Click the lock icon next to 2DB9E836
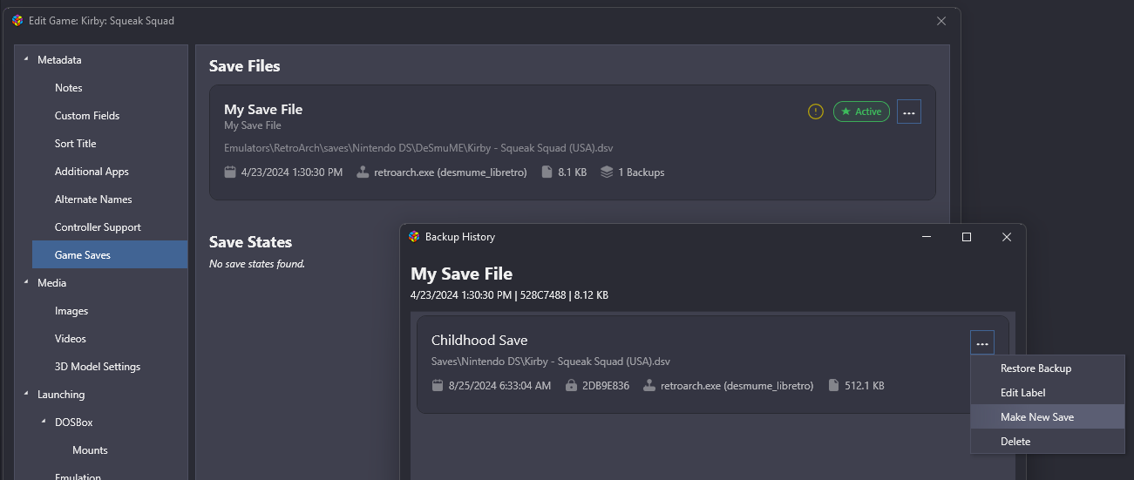Image resolution: width=1134 pixels, height=480 pixels. point(571,385)
